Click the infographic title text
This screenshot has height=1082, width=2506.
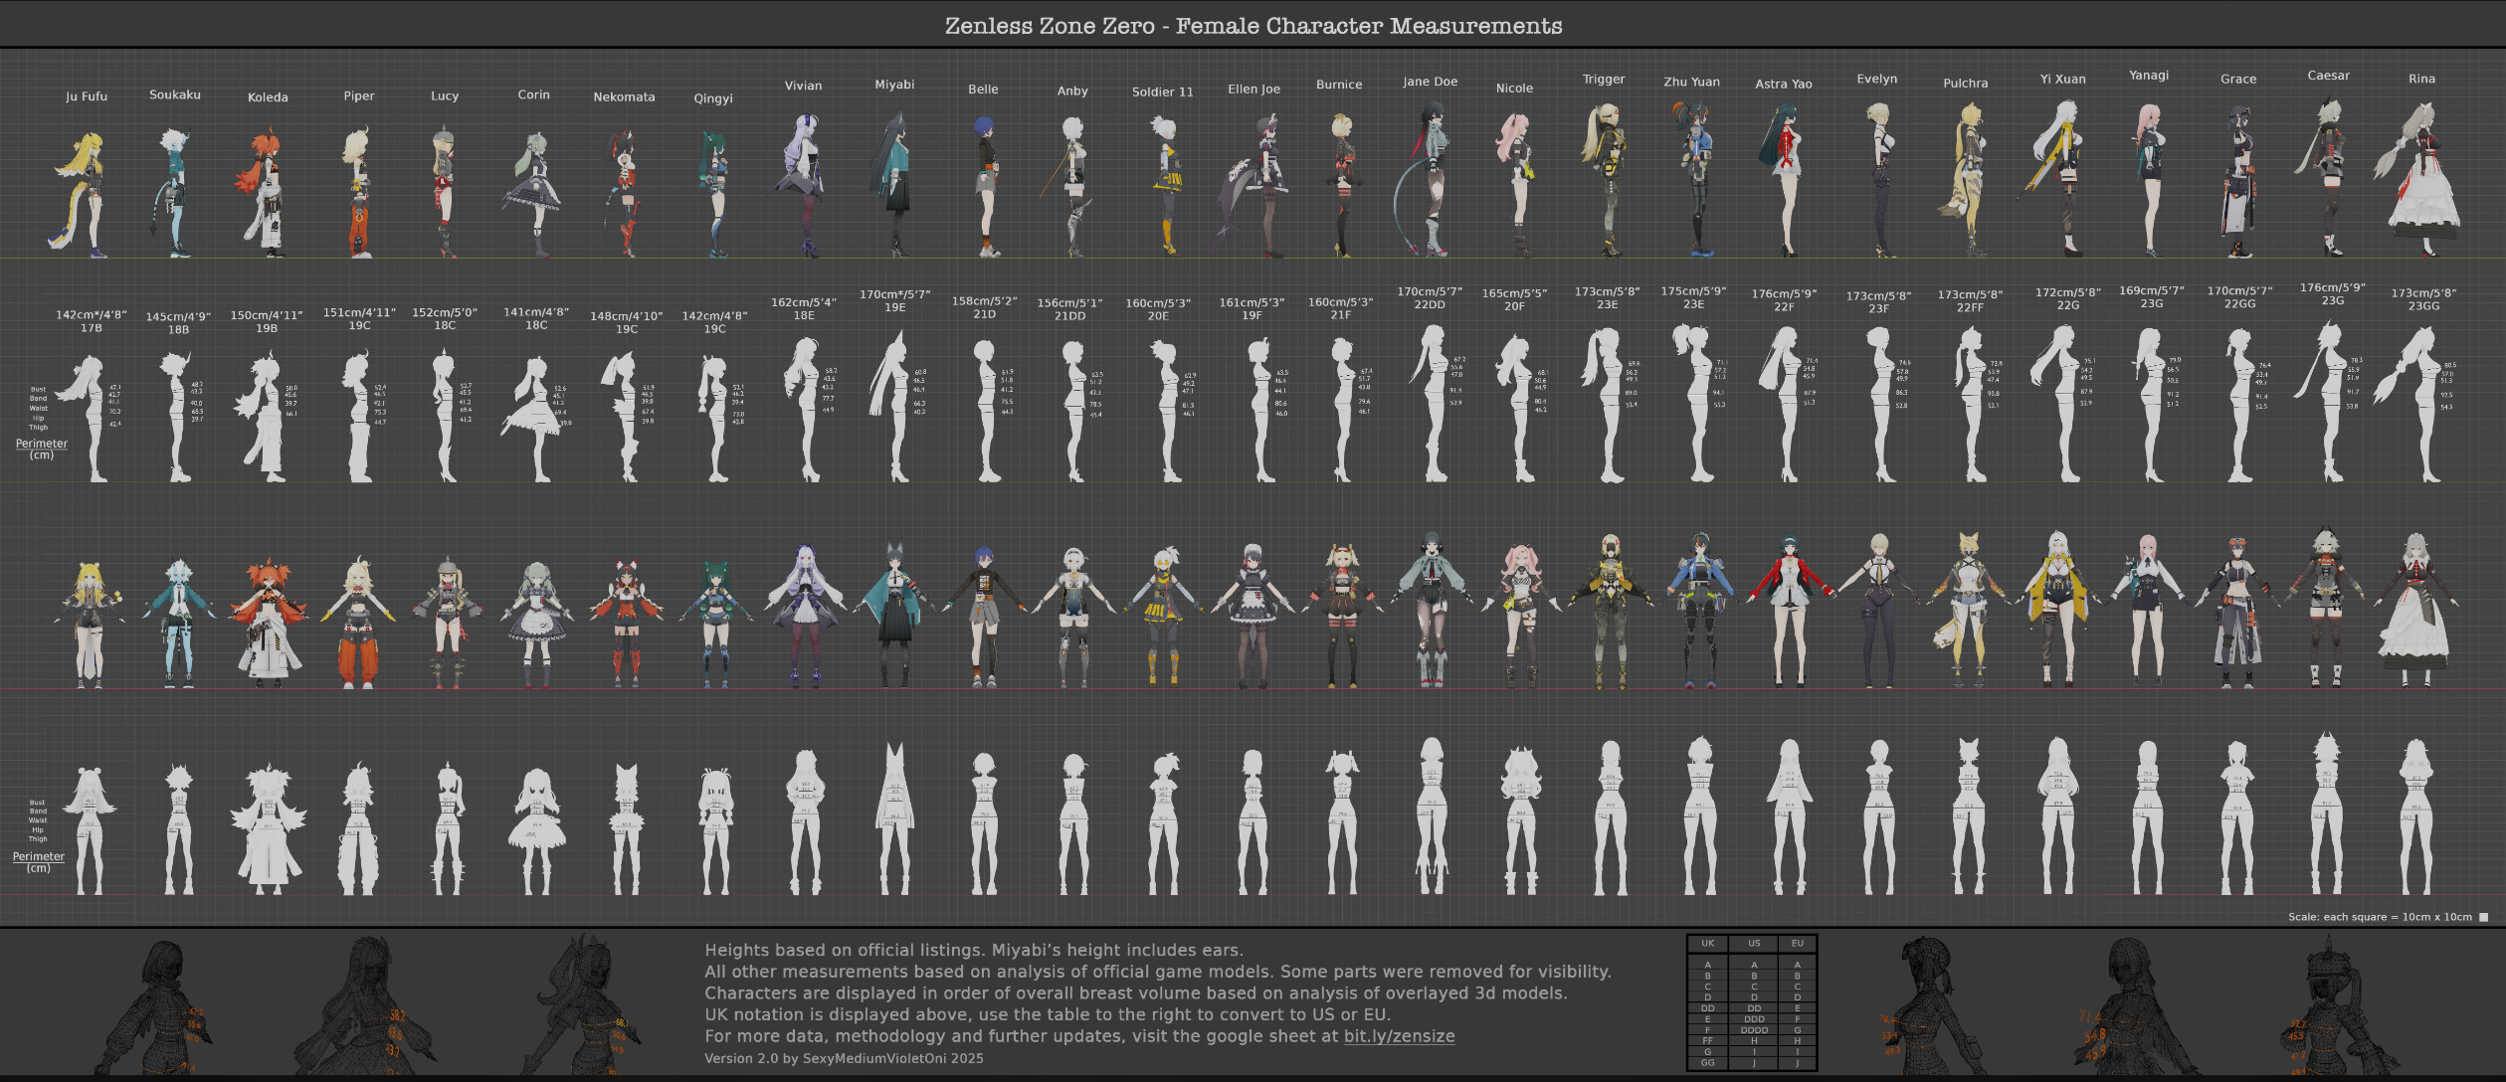1253,26
